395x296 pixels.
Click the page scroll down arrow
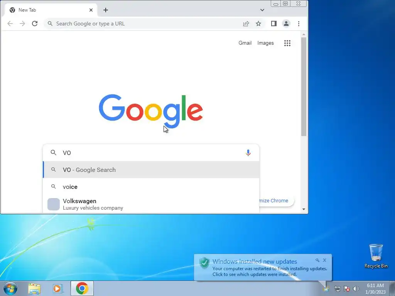tap(304, 209)
